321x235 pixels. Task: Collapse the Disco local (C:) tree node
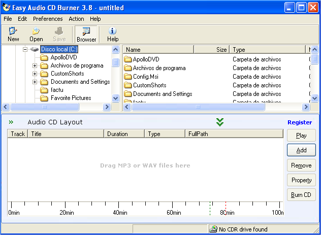(25, 49)
